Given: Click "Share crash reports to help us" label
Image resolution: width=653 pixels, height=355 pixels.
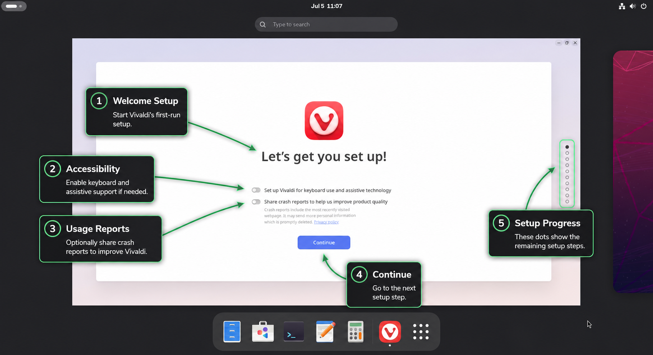Looking at the screenshot, I should click(326, 202).
